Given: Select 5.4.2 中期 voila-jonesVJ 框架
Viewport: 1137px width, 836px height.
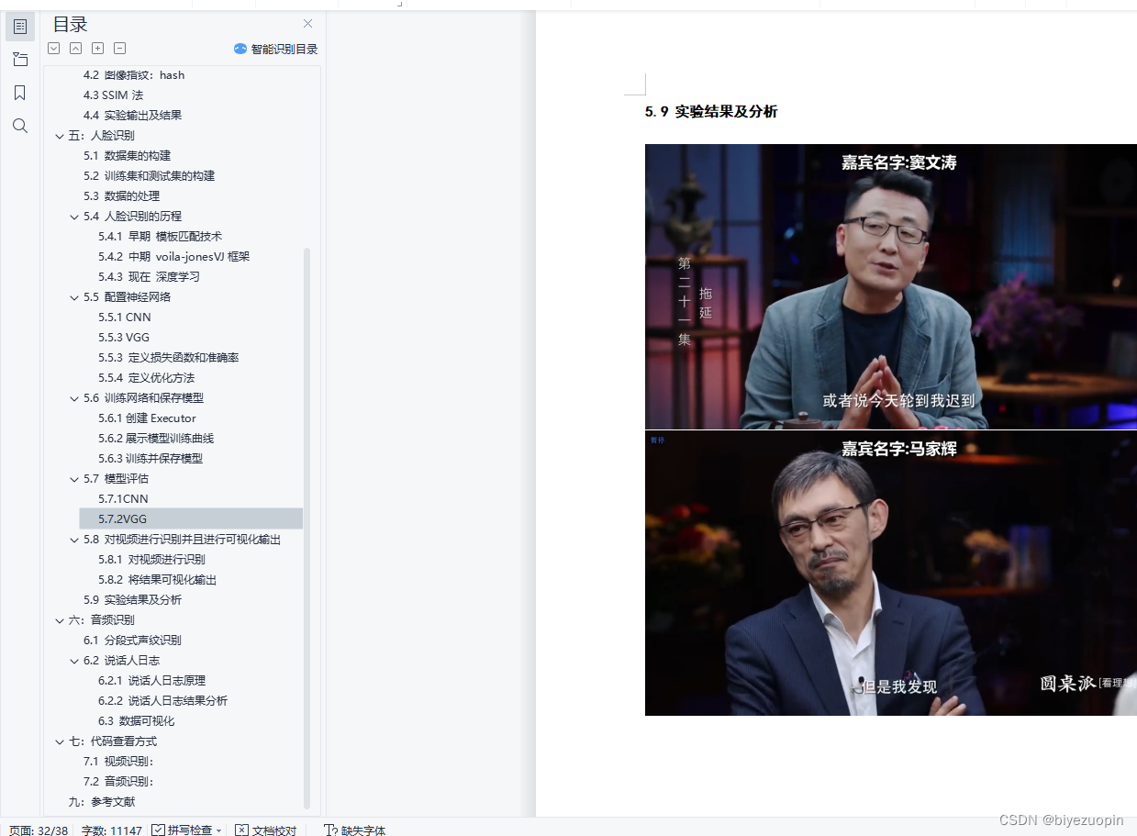Looking at the screenshot, I should click(x=173, y=257).
